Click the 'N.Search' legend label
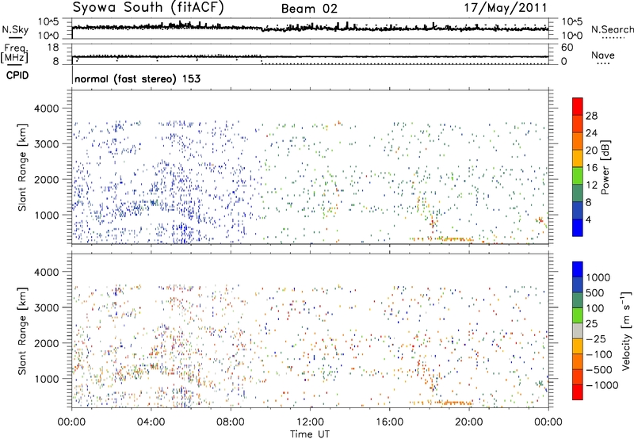 pyautogui.click(x=612, y=29)
